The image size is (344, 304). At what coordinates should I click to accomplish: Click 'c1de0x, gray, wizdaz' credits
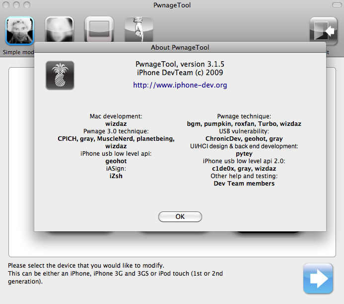pos(244,169)
